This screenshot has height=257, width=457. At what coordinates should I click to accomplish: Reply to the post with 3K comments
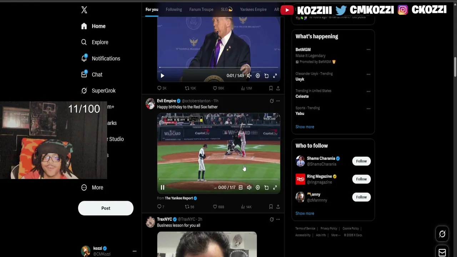(162, 88)
